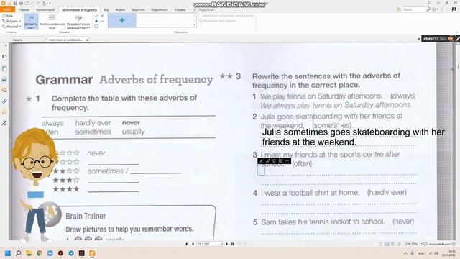The height and width of the screenshot is (259, 460).
Task: Switch to the Защитить ribbon tab
Action: [x=138, y=9]
